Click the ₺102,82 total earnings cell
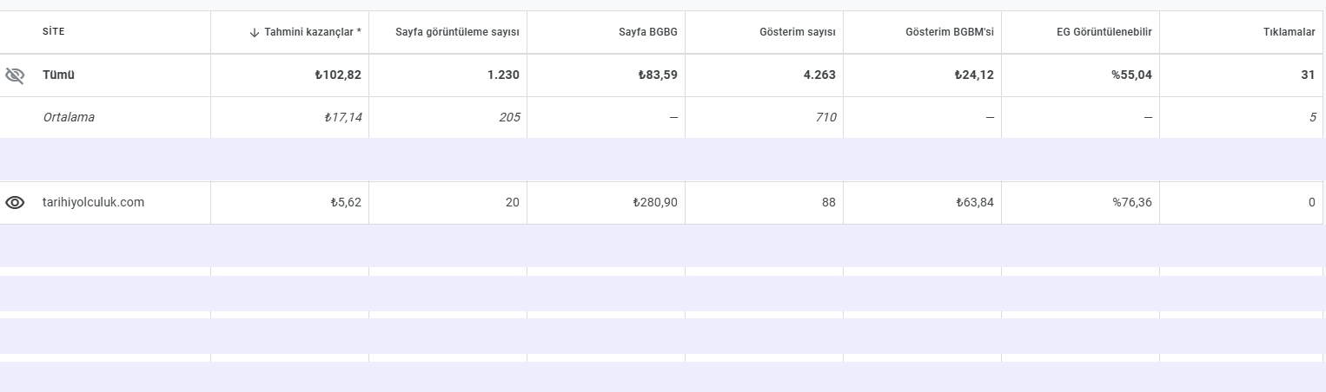Screen dimensions: 1326x392 [x=338, y=75]
